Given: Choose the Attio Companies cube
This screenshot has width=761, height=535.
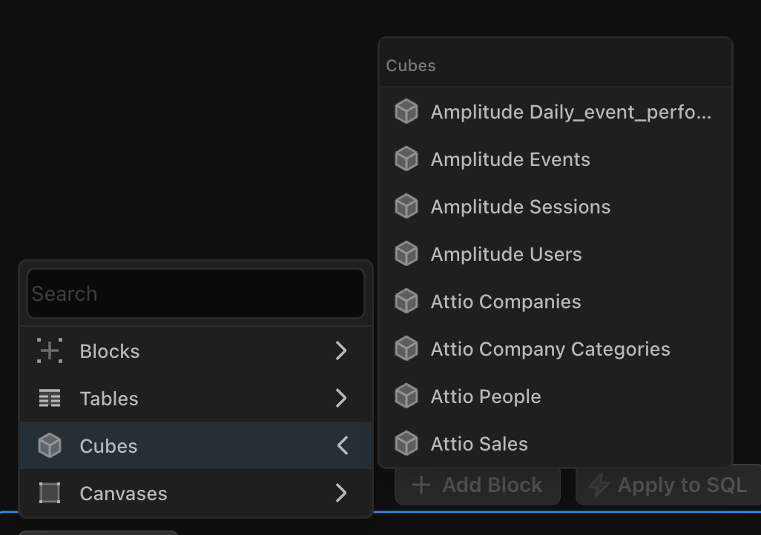Looking at the screenshot, I should coord(556,301).
